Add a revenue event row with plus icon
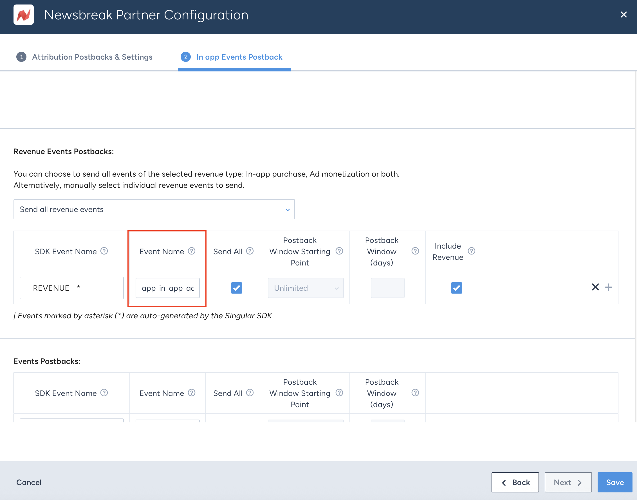The height and width of the screenshot is (500, 637). pyautogui.click(x=609, y=287)
